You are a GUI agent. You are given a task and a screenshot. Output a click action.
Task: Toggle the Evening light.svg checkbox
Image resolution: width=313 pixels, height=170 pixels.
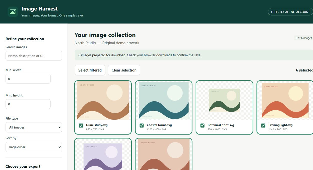[263, 125]
